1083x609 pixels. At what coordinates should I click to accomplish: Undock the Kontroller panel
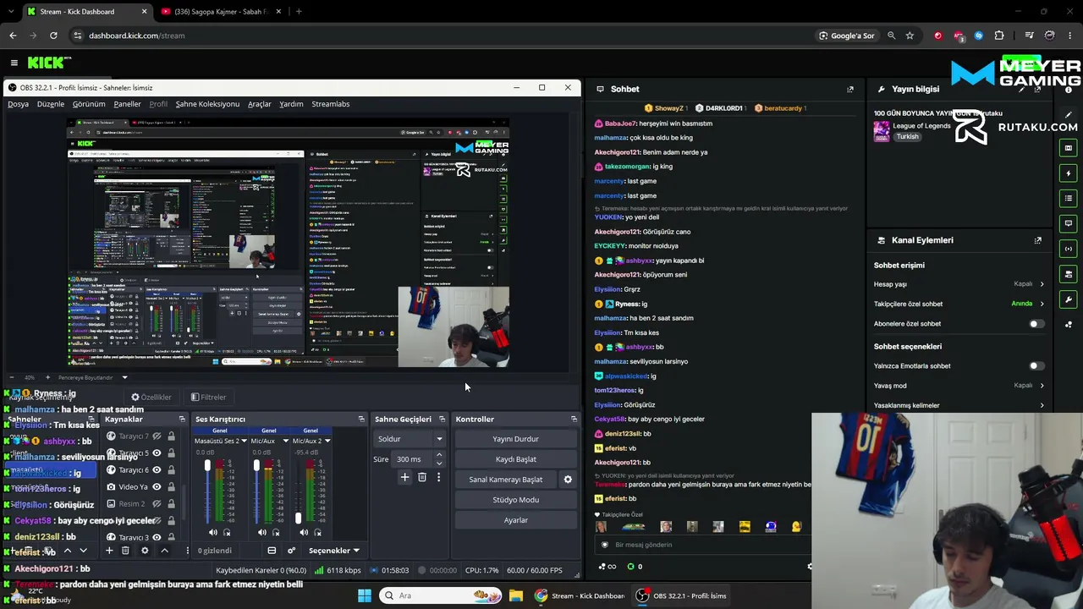tap(574, 419)
